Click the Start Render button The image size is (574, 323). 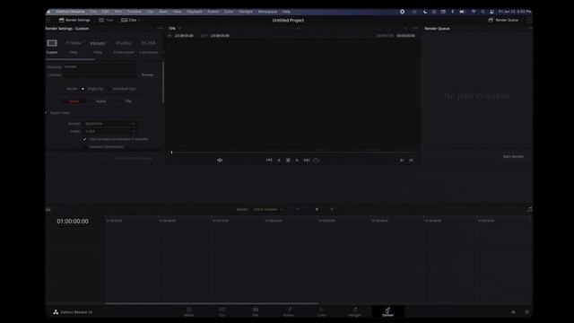pyautogui.click(x=513, y=156)
